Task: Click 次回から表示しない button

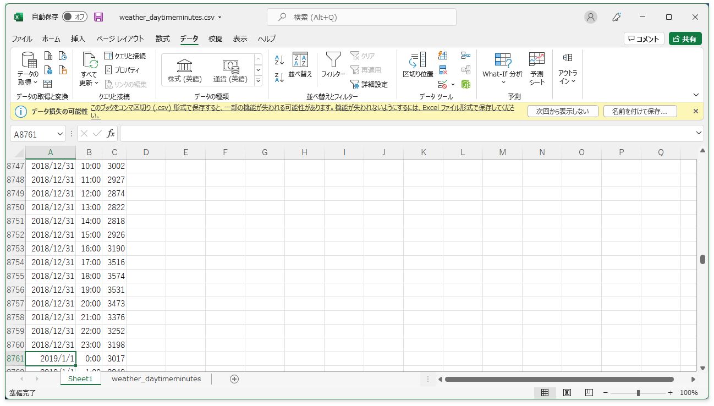Action: click(562, 111)
